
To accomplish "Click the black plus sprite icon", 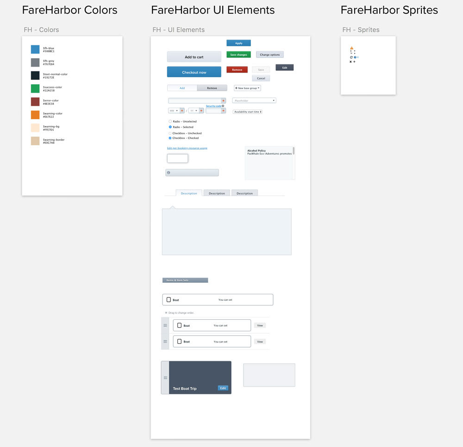I will (354, 62).
